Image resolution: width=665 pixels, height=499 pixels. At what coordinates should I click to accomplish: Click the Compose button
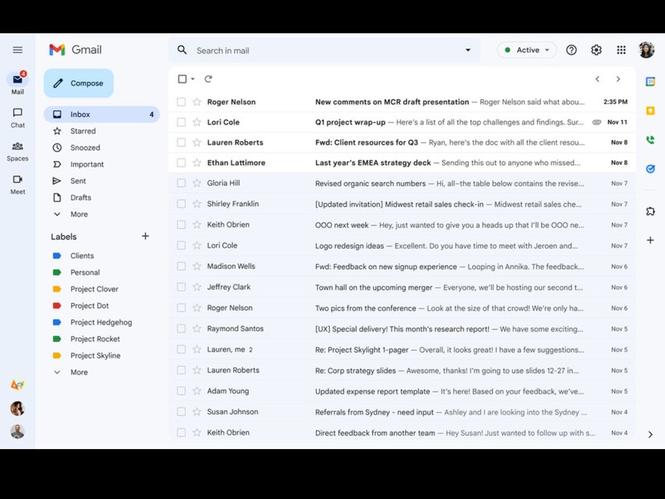(79, 83)
